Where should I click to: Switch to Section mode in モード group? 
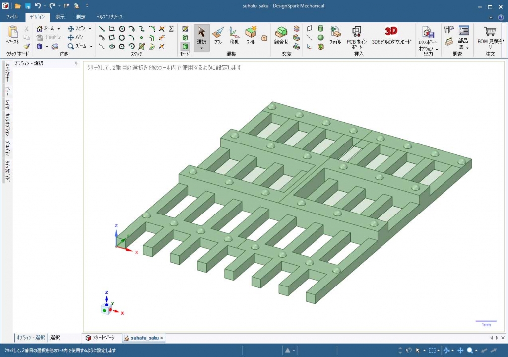point(185,37)
